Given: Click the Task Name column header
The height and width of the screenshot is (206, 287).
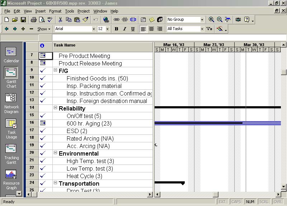Looking at the screenshot, I should [x=102, y=45].
